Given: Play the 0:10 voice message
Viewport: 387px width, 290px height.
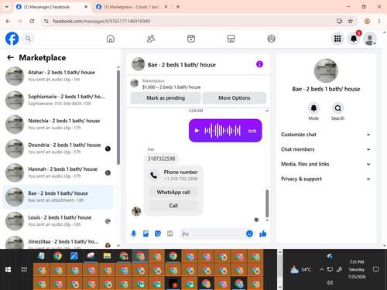Looking at the screenshot, I should [197, 131].
